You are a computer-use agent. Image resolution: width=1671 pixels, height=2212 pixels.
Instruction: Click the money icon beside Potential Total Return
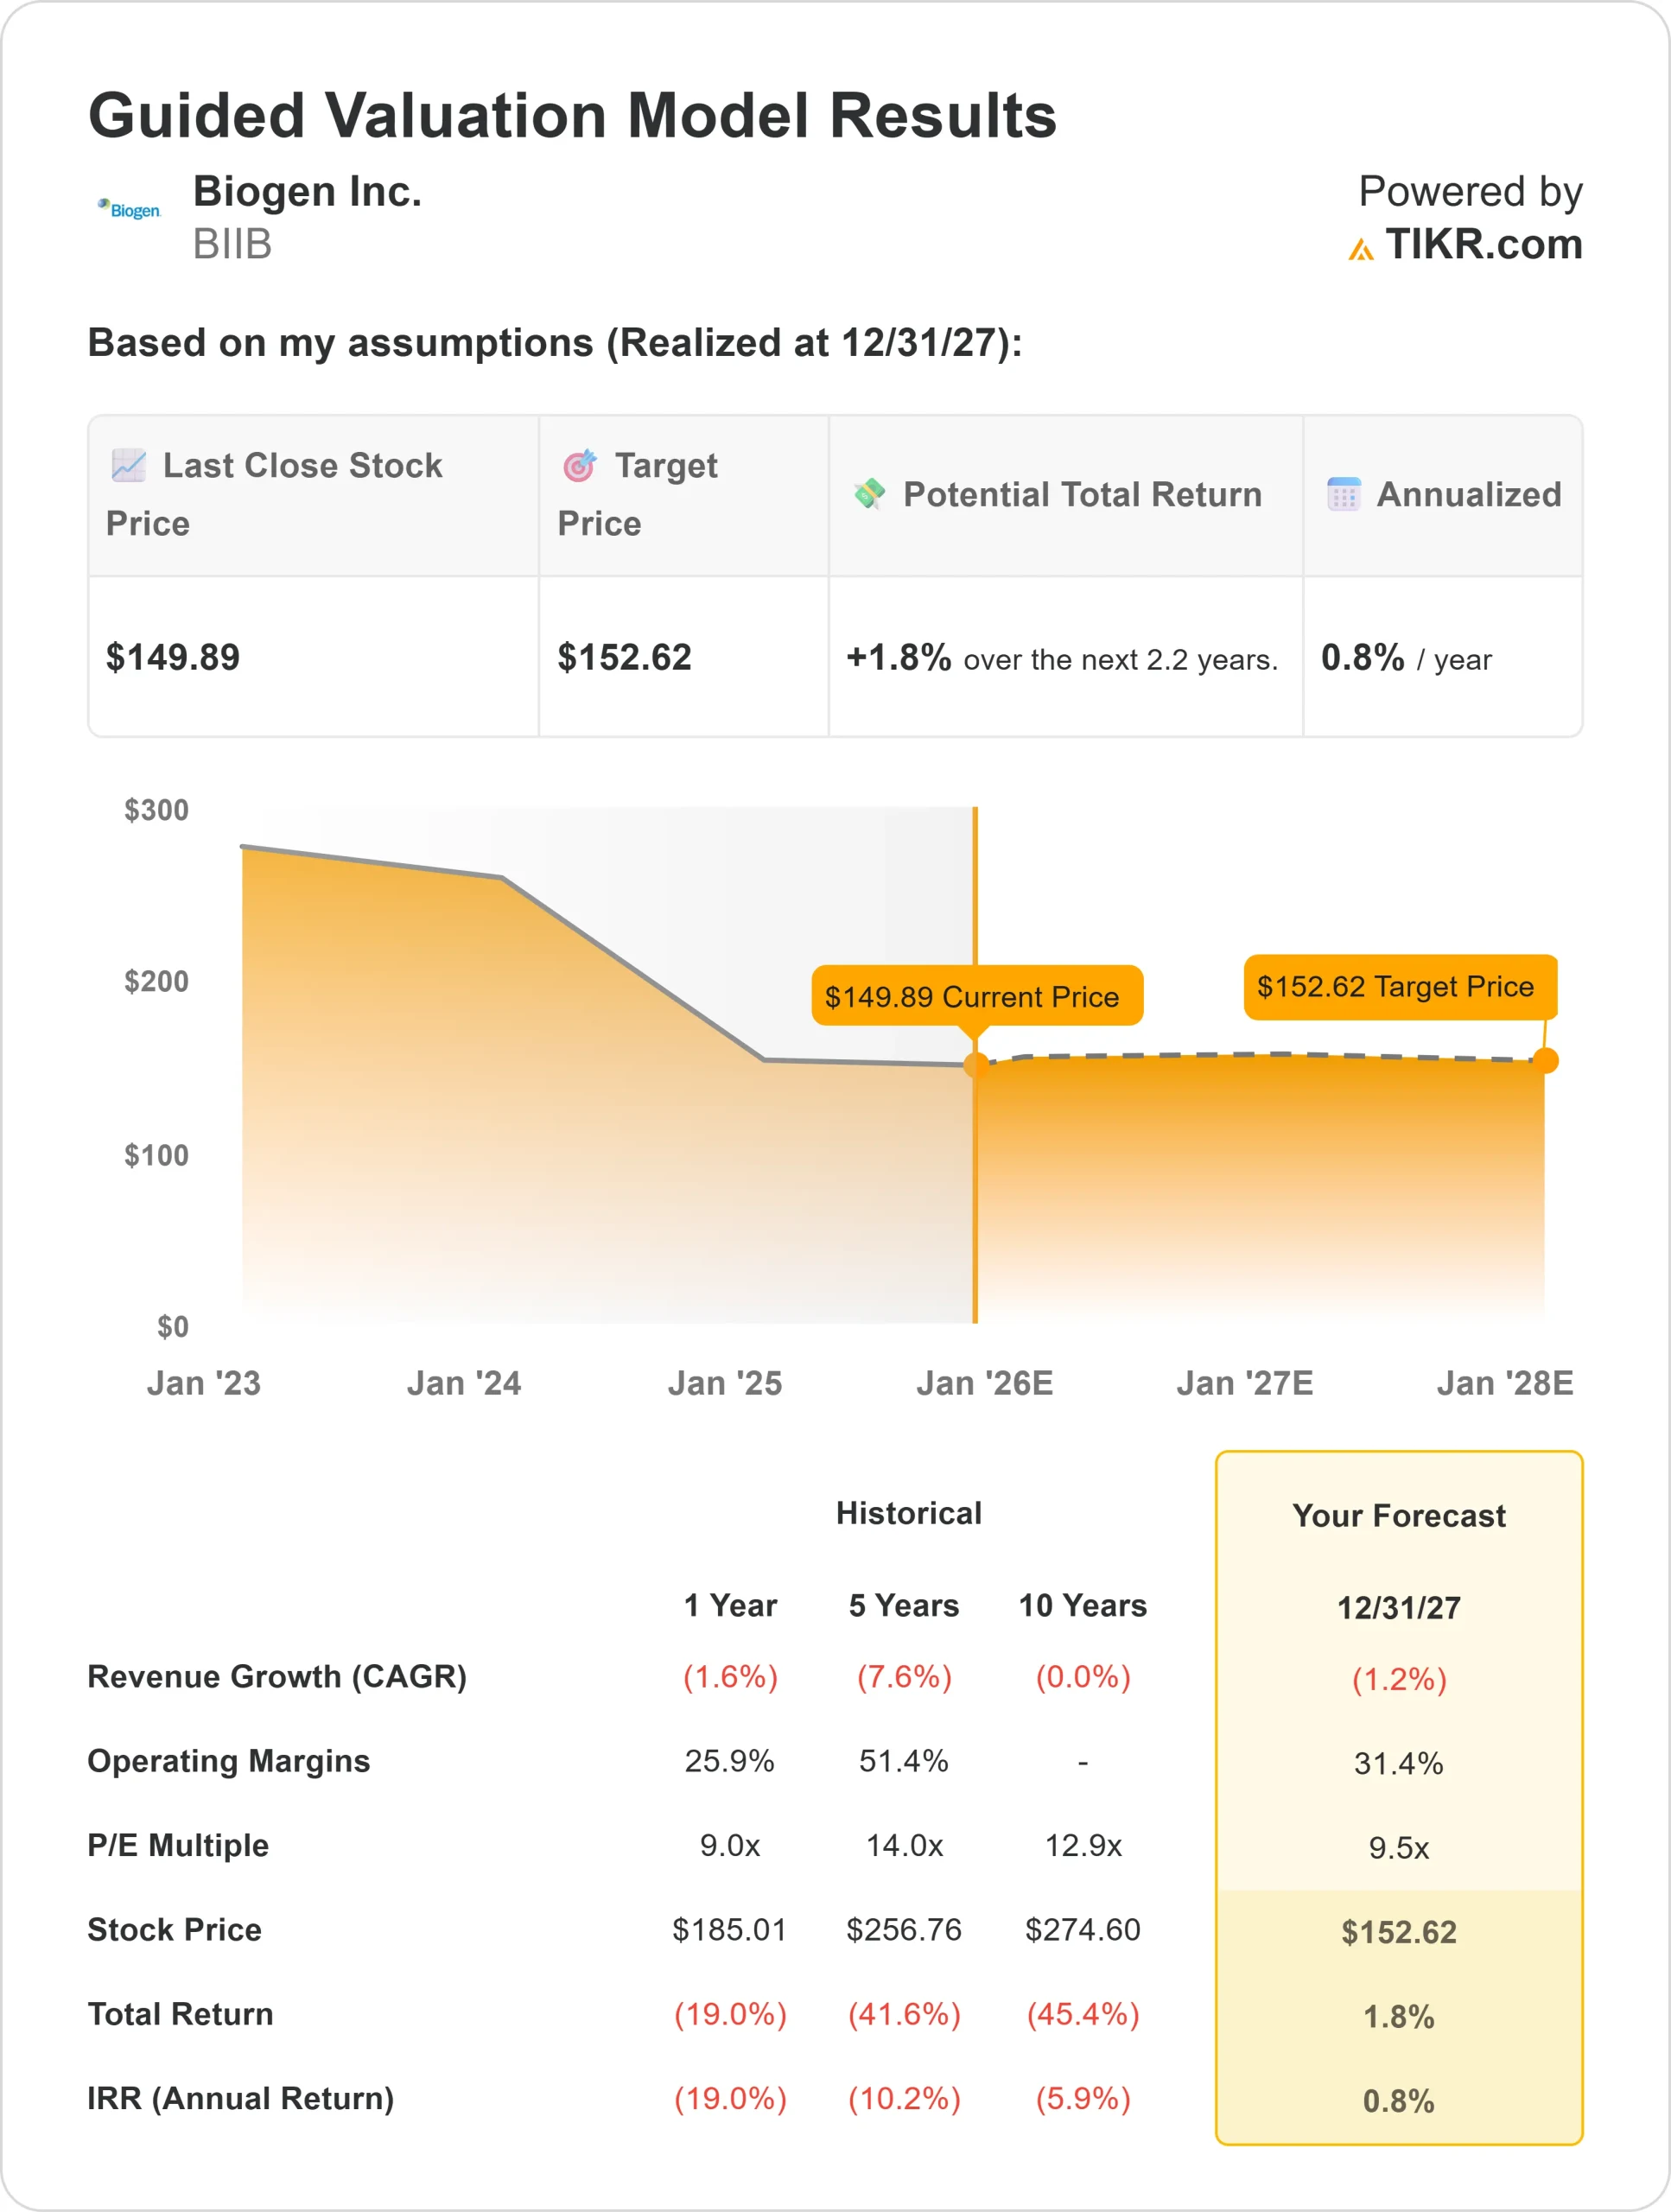click(869, 493)
